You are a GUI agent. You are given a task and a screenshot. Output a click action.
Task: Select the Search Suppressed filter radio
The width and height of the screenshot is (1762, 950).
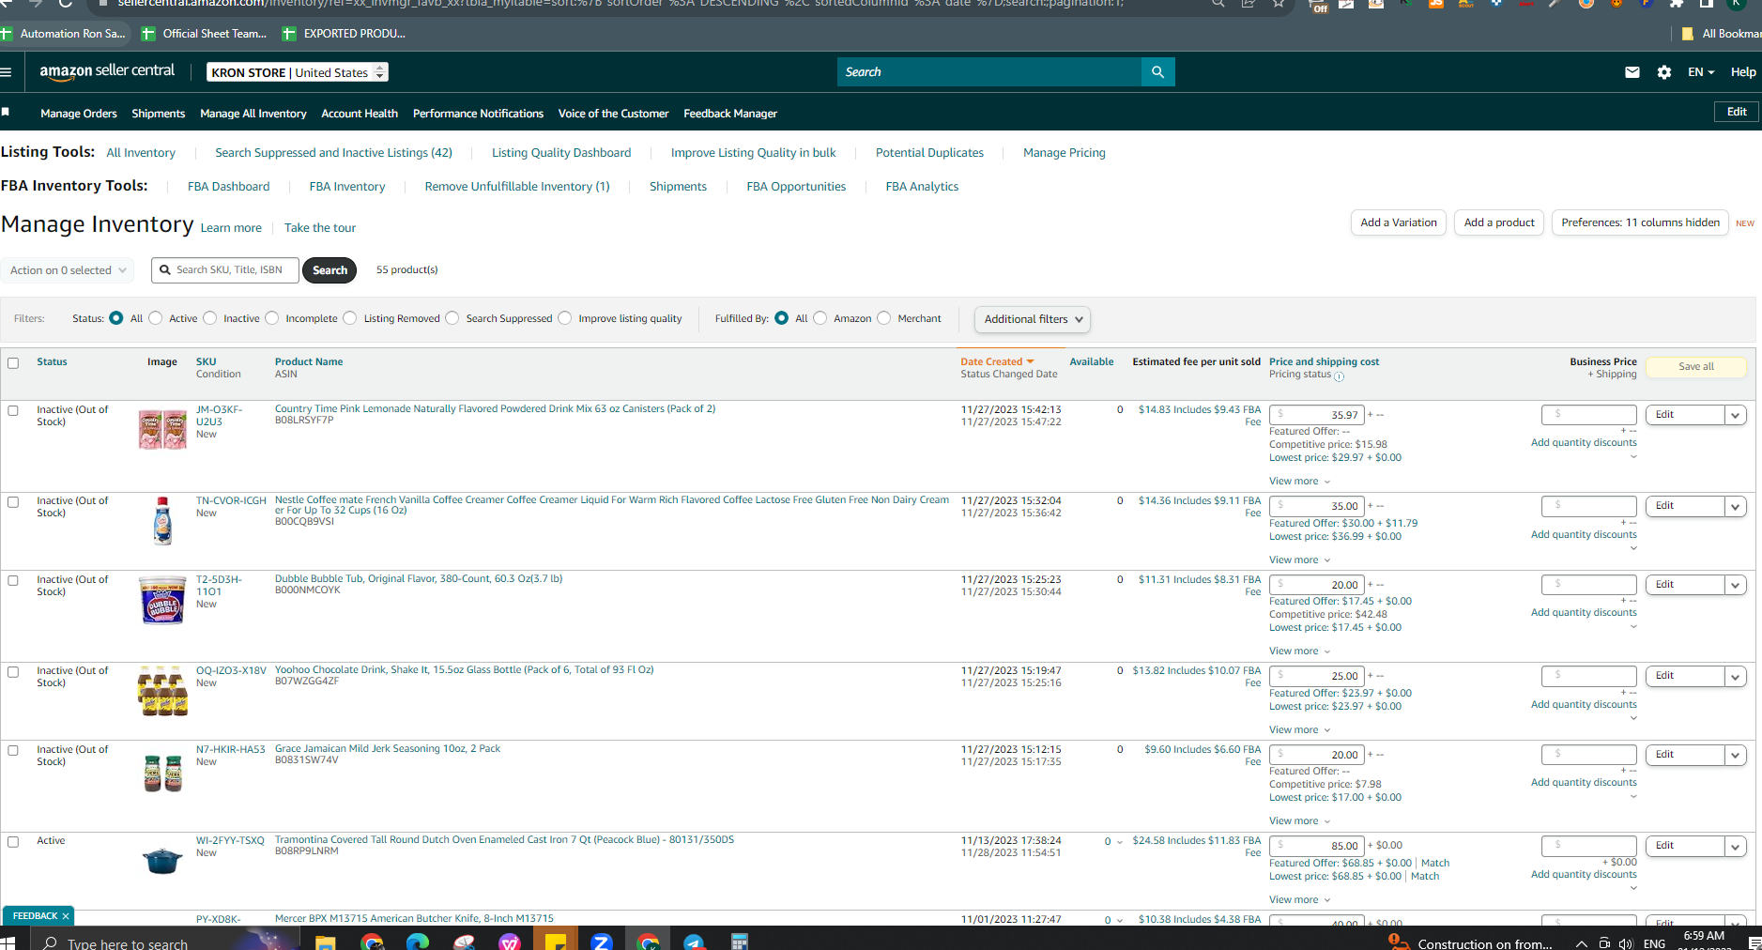452,318
